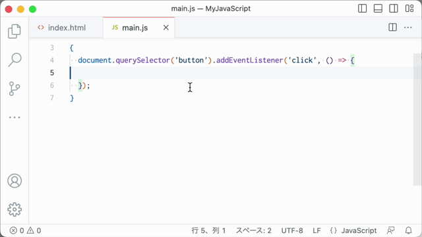Screen dimensions: 422x237
Task: Click the querySelector method name
Action: (143, 61)
